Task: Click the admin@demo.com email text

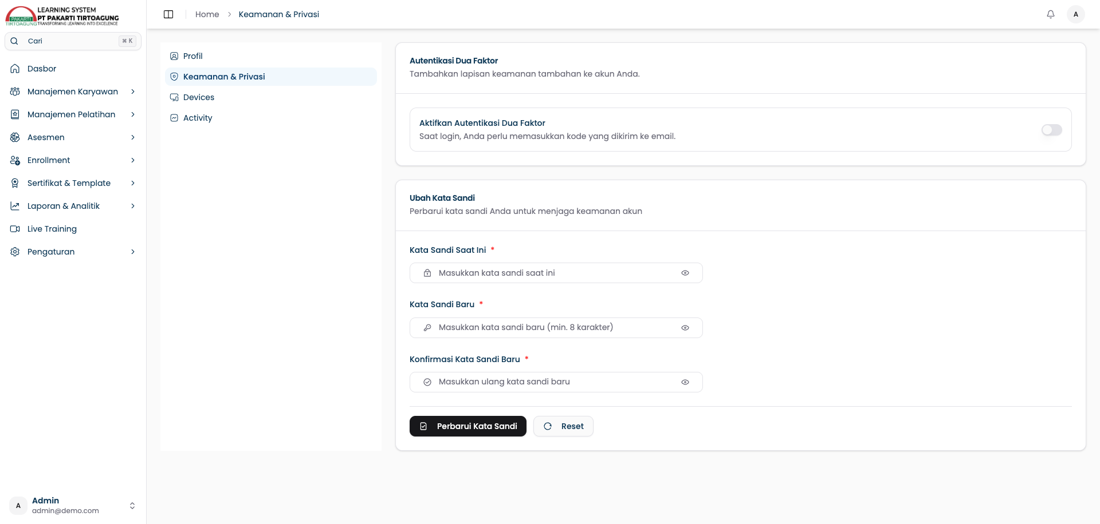Action: point(65,511)
